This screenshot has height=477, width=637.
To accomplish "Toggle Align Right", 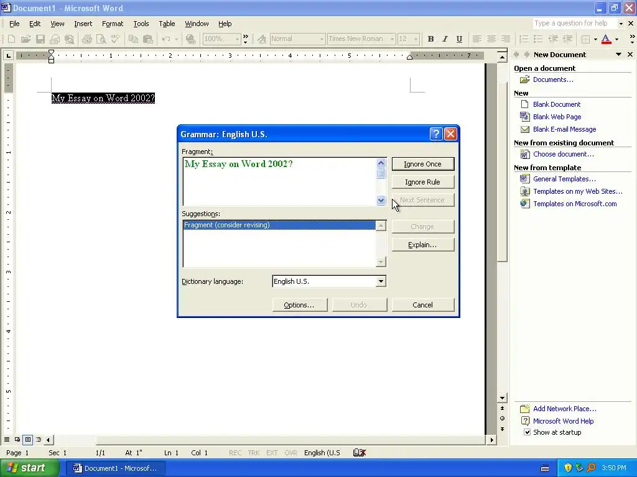I will (505, 39).
